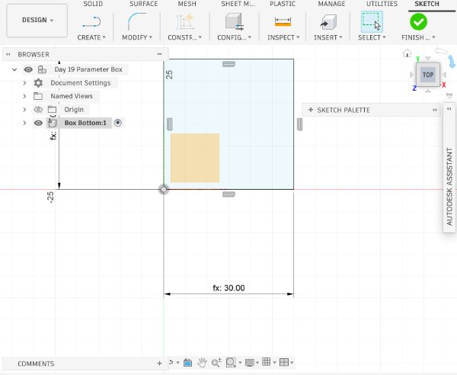The image size is (457, 375).
Task: Click the Box Bottom component icon
Action: click(52, 123)
